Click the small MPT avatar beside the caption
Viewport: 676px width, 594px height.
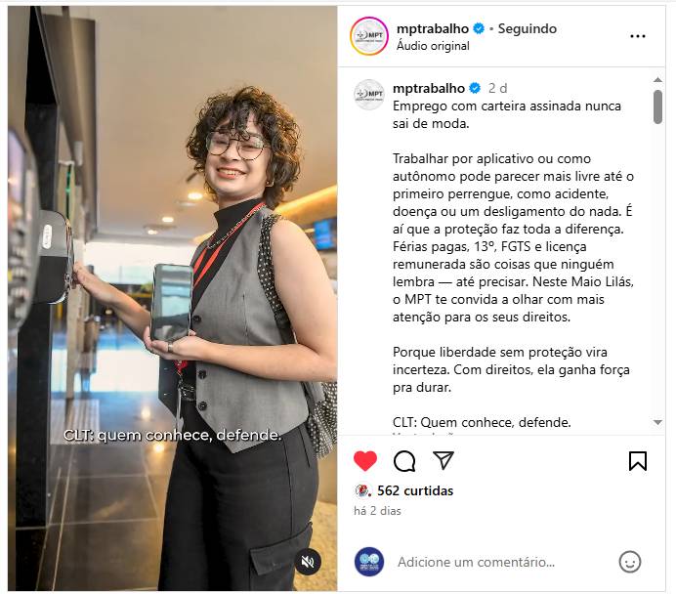pyautogui.click(x=369, y=95)
